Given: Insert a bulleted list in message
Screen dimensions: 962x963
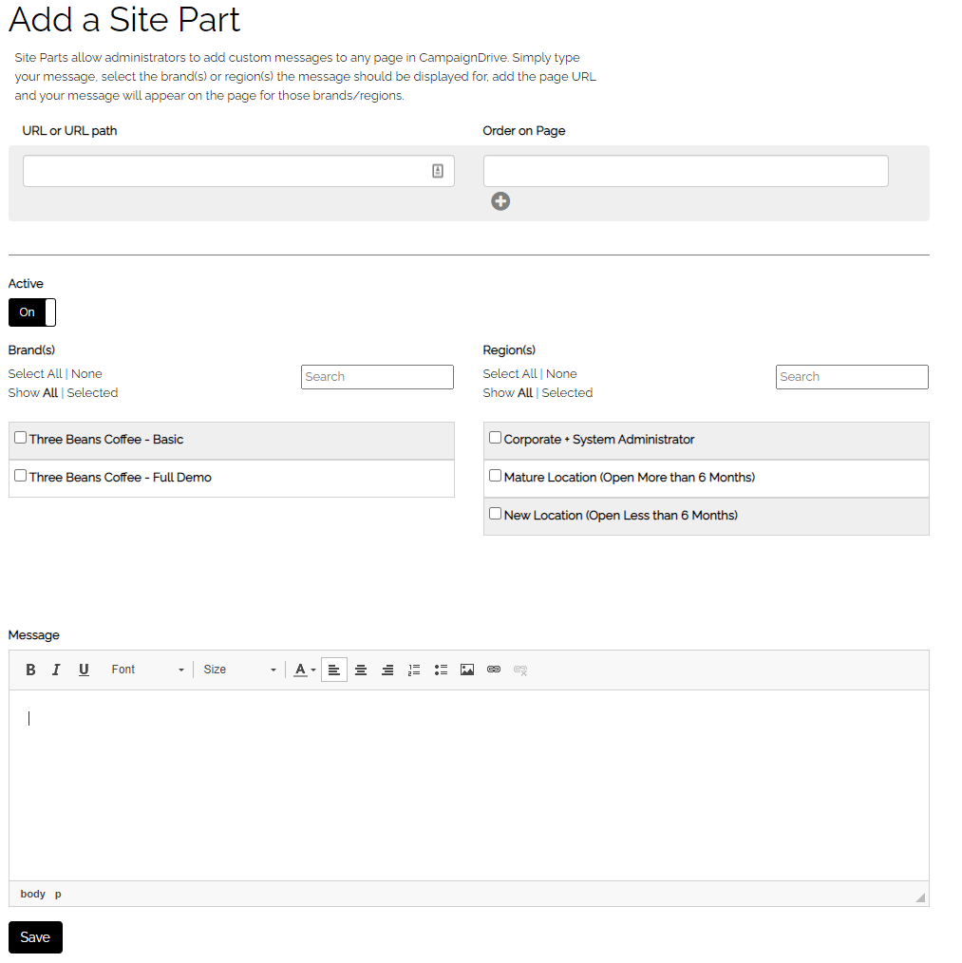Looking at the screenshot, I should [441, 670].
